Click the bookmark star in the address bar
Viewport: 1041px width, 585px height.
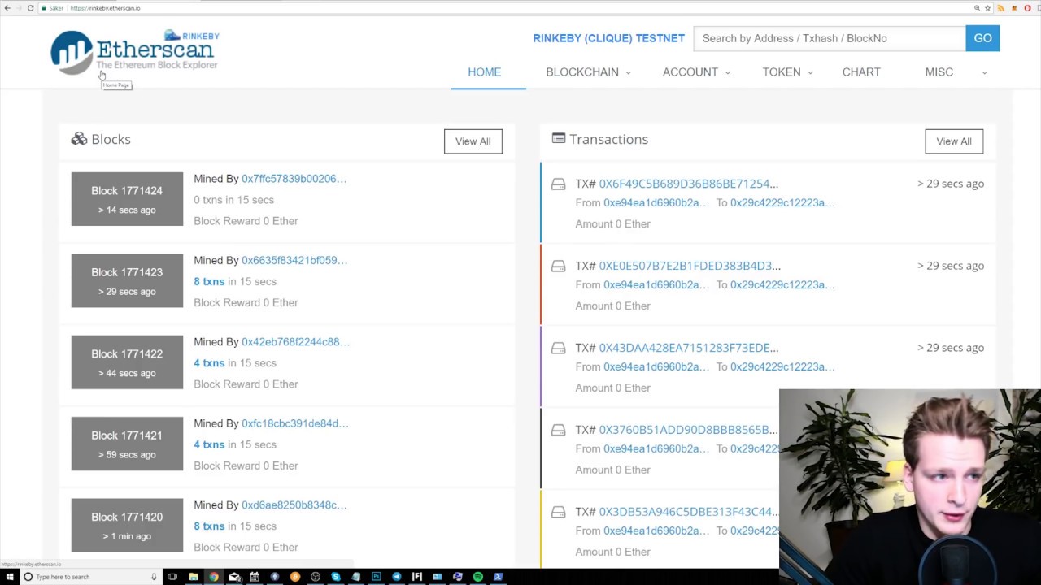point(988,8)
